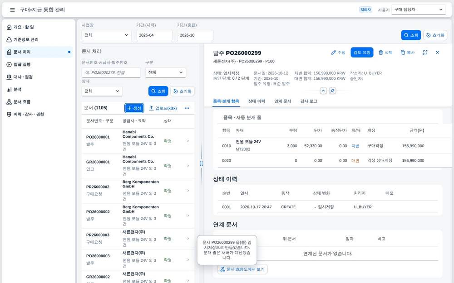This screenshot has height=283, width=454.
Task: Click the top blue 조회 search button
Action: (x=411, y=35)
